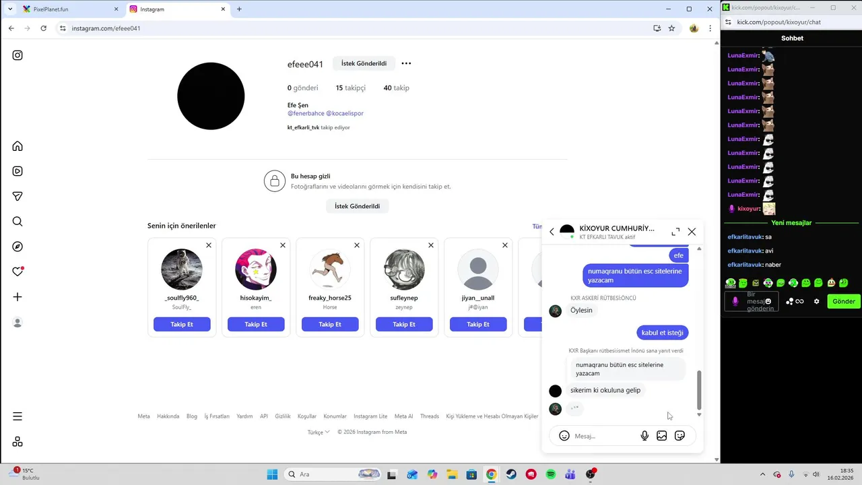
Task: Expand the chat popup to full view
Action: tap(675, 232)
